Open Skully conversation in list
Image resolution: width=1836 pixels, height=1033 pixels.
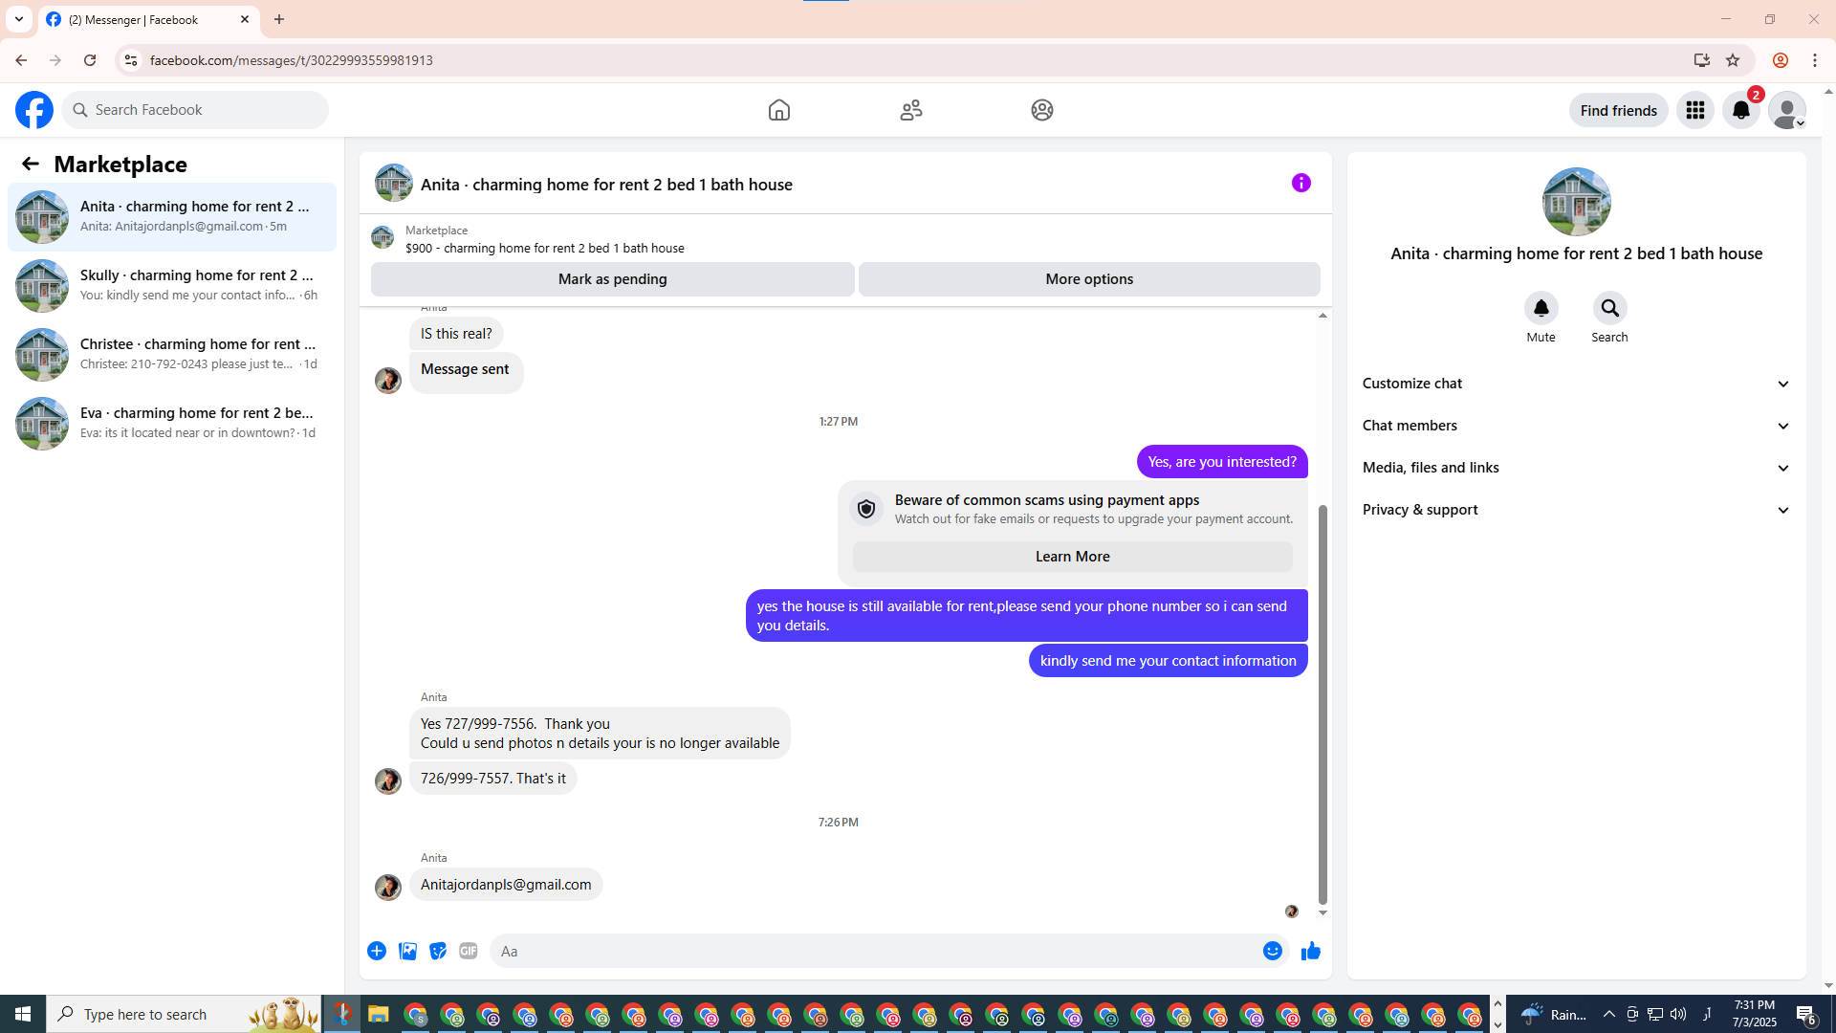[x=172, y=285]
